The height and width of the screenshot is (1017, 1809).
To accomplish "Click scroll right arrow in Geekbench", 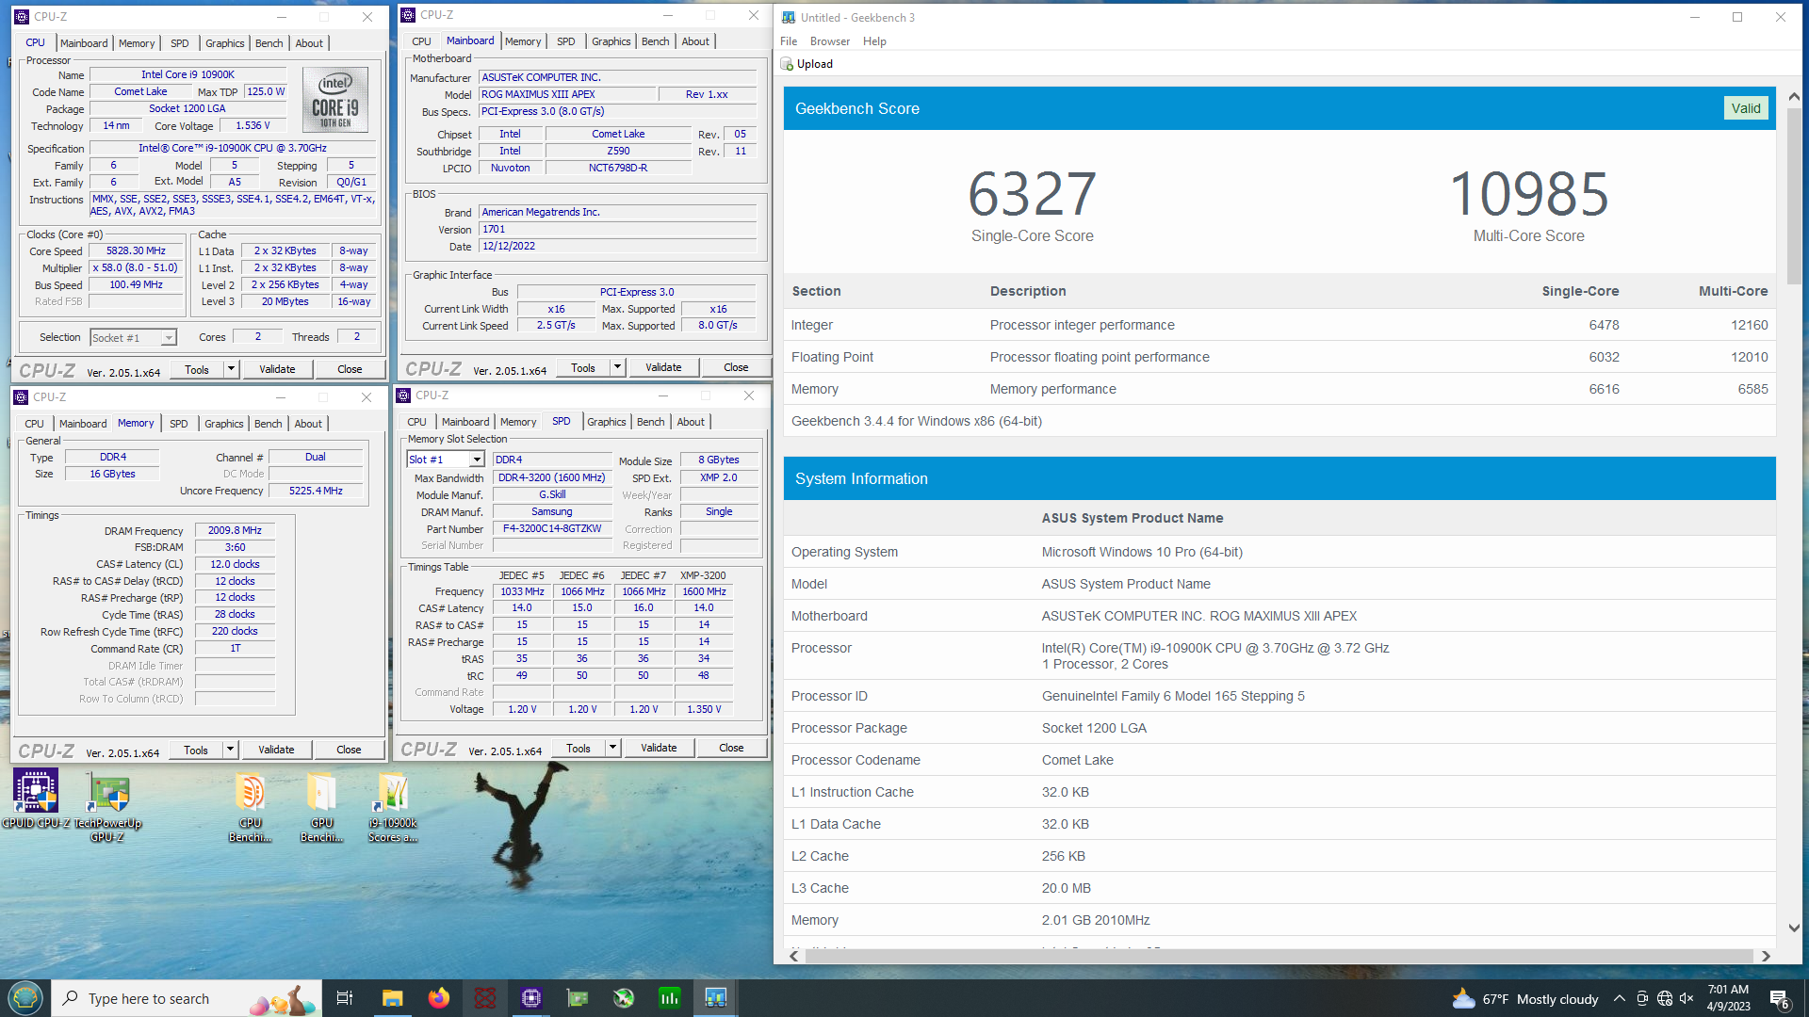I will click(1766, 956).
